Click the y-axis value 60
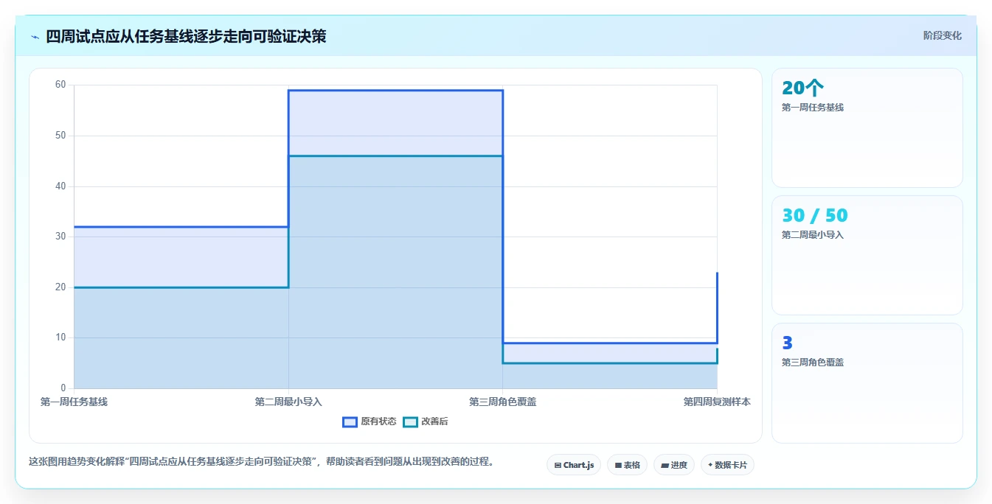992x504 pixels. point(60,85)
